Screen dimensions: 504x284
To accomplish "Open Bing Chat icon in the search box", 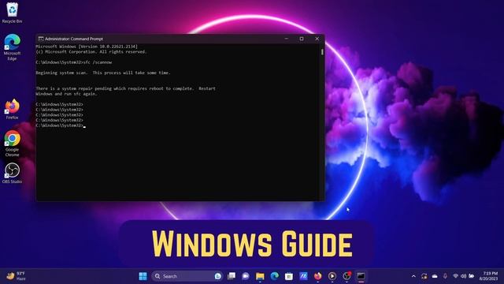I will point(217,276).
